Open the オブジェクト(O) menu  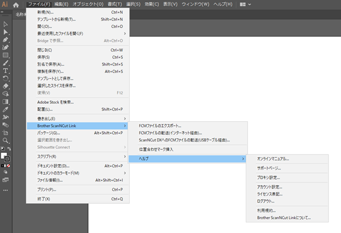[88, 4]
